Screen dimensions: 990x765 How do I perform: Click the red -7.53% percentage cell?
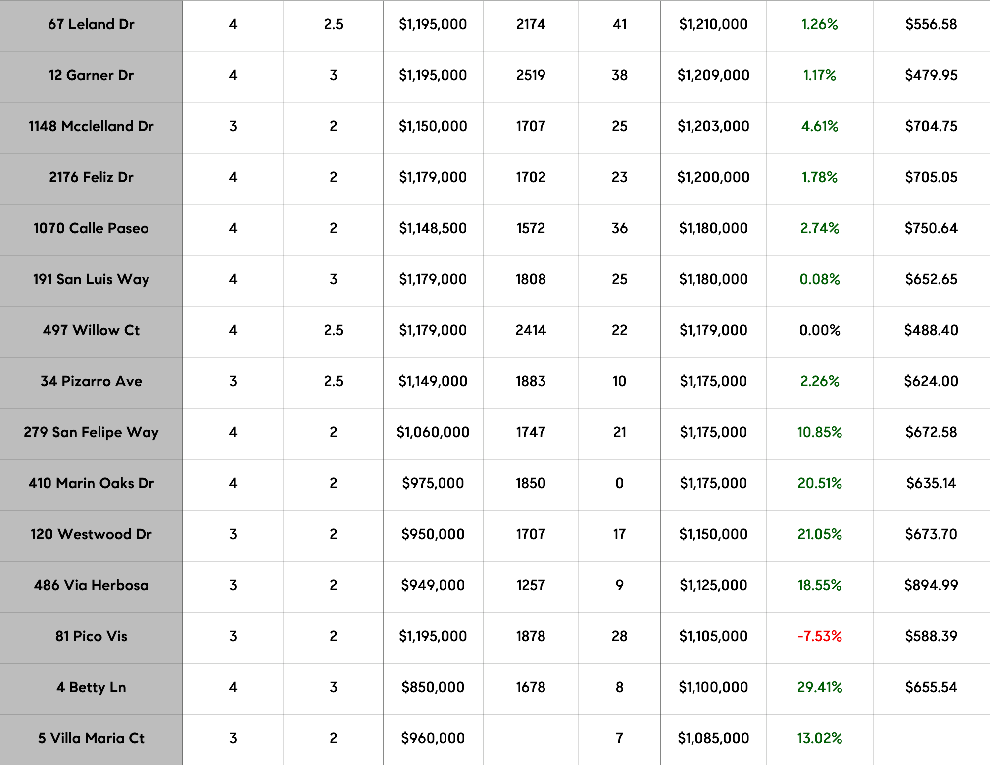coord(819,636)
